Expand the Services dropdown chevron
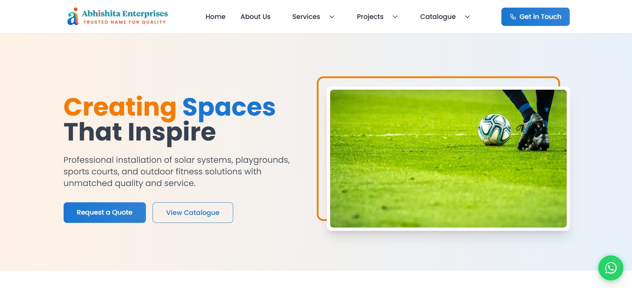 coord(332,17)
